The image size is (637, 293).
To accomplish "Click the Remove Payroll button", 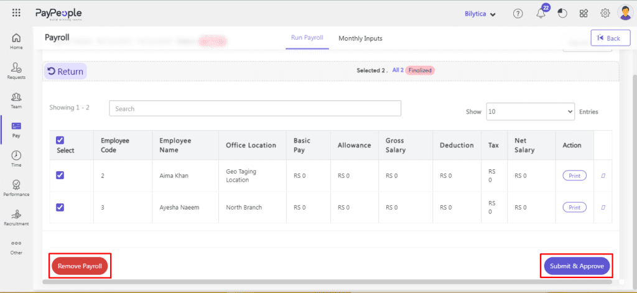I will pos(80,266).
